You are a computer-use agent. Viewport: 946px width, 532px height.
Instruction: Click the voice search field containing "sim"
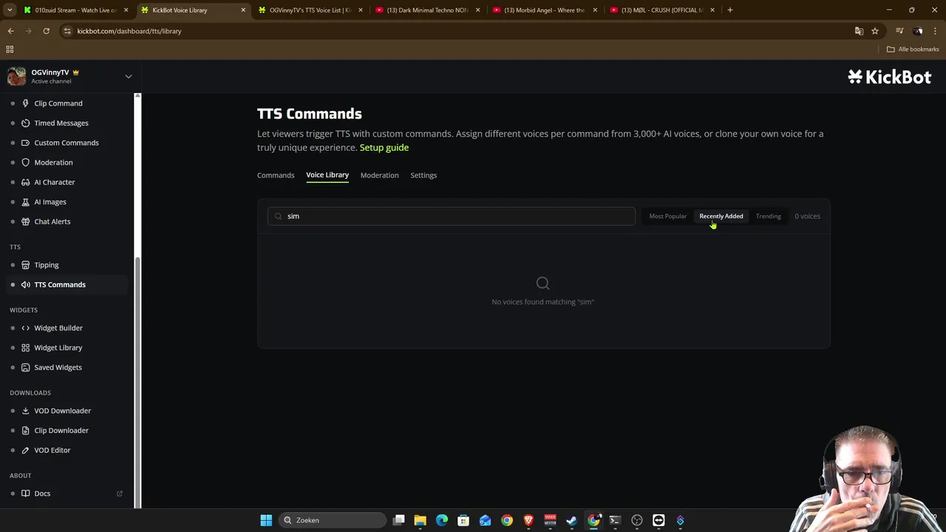point(451,216)
